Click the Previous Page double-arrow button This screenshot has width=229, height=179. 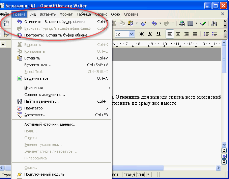(224, 151)
